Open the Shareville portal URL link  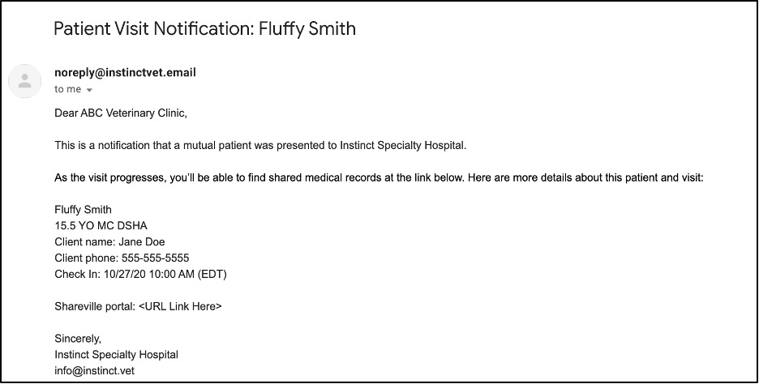click(x=180, y=306)
